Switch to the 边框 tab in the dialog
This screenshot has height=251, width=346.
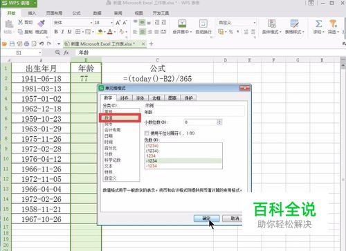coord(156,98)
